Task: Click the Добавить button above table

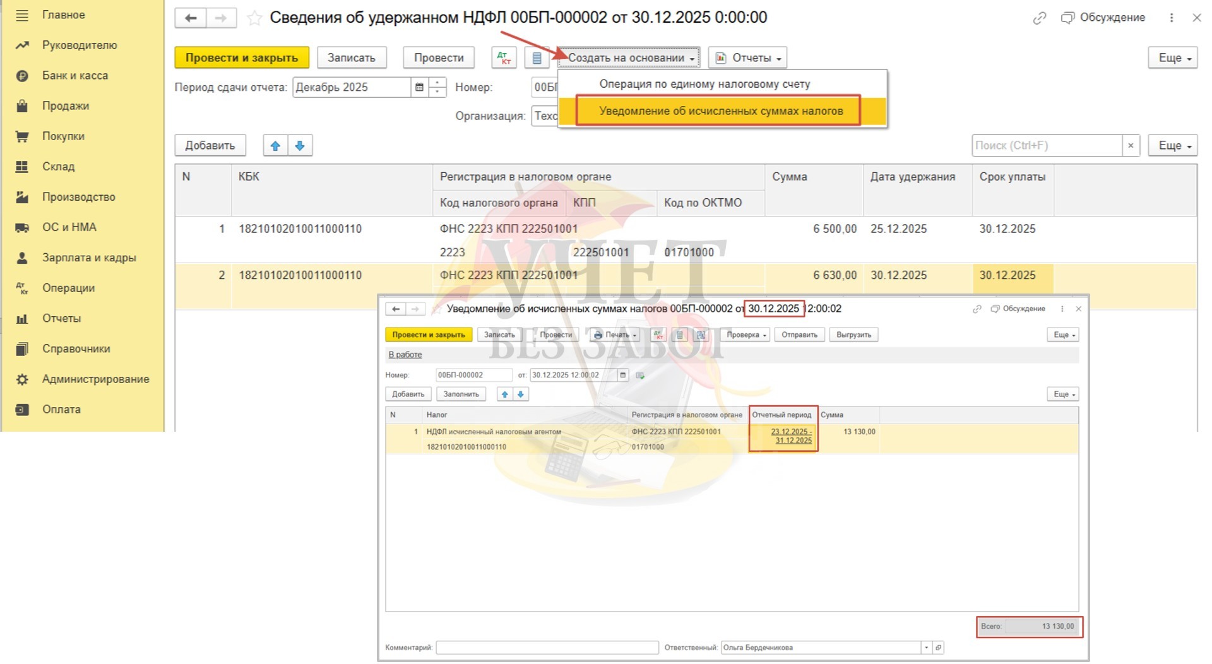Action: (210, 146)
